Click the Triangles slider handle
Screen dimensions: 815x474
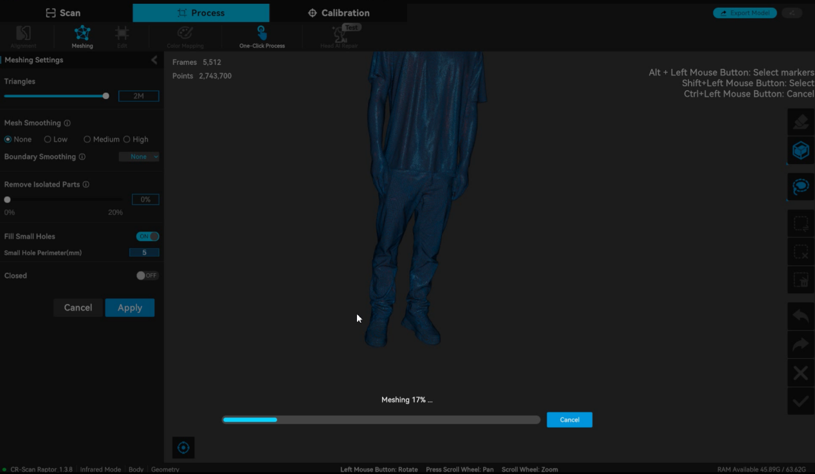105,96
